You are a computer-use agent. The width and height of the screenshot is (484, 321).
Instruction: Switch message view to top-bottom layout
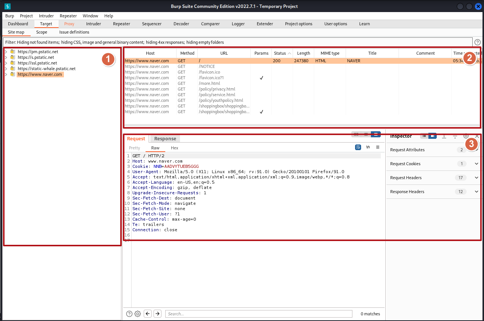point(366,134)
